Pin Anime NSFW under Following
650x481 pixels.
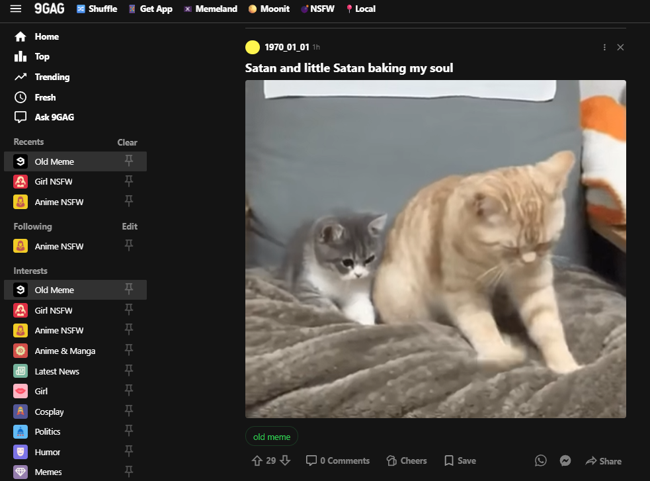click(x=129, y=246)
